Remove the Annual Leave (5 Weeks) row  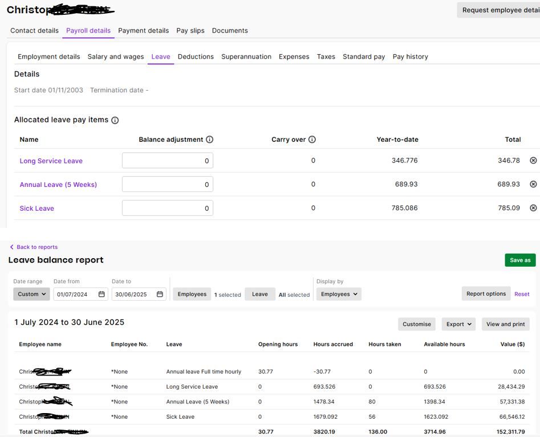(x=533, y=185)
